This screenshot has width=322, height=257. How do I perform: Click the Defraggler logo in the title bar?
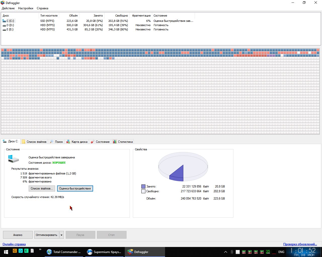pos(3,3)
